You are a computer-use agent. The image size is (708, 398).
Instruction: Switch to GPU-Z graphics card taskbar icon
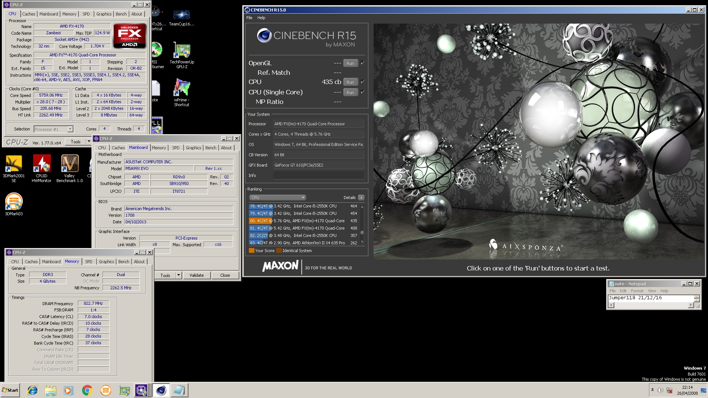124,390
